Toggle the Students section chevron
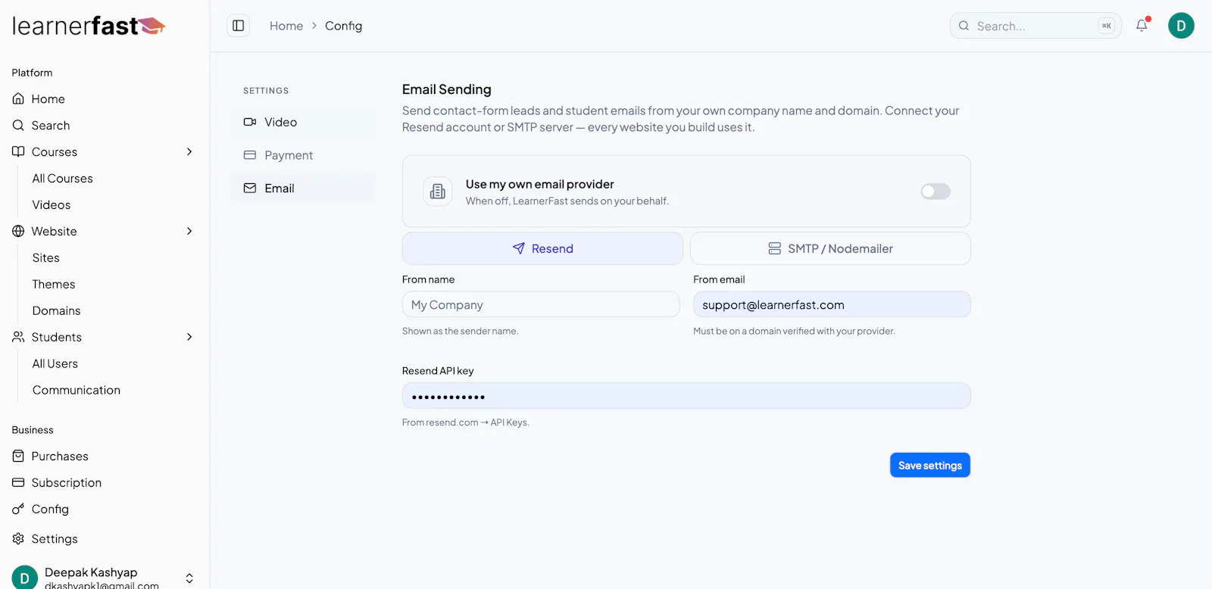 point(189,337)
